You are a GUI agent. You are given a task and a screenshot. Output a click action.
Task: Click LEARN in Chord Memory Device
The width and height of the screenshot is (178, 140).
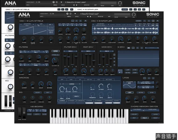tap(155, 114)
